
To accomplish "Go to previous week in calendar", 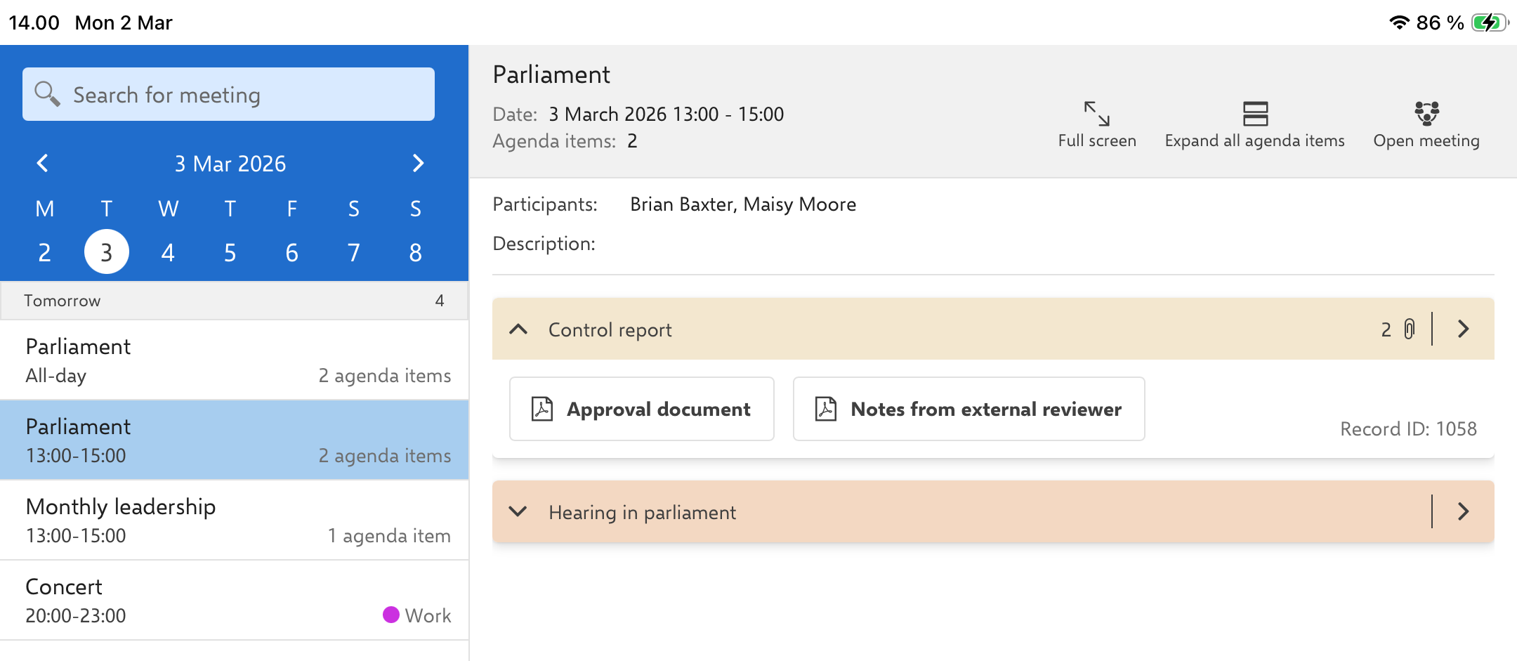I will (43, 163).
